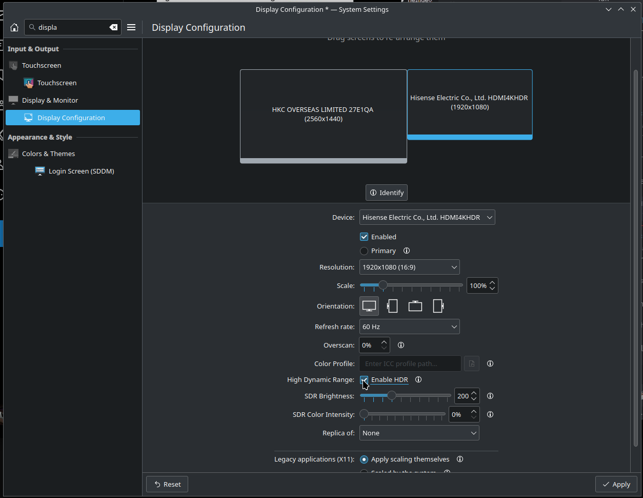Decrease SDR Brightness with down arrow
The image size is (643, 498).
click(474, 399)
